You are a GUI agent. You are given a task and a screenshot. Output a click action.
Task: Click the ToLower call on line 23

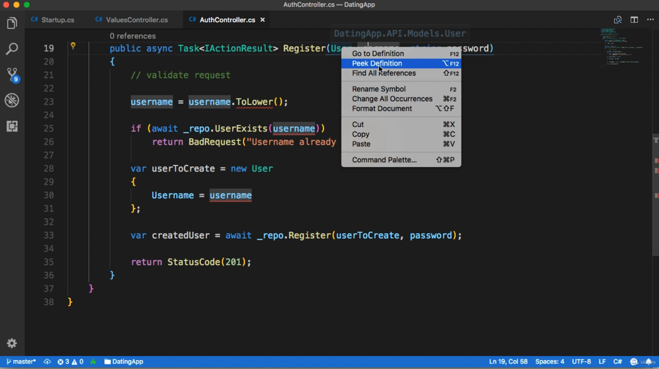click(254, 102)
